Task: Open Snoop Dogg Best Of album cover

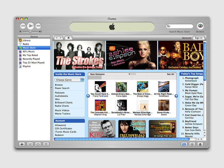Action: point(143,87)
